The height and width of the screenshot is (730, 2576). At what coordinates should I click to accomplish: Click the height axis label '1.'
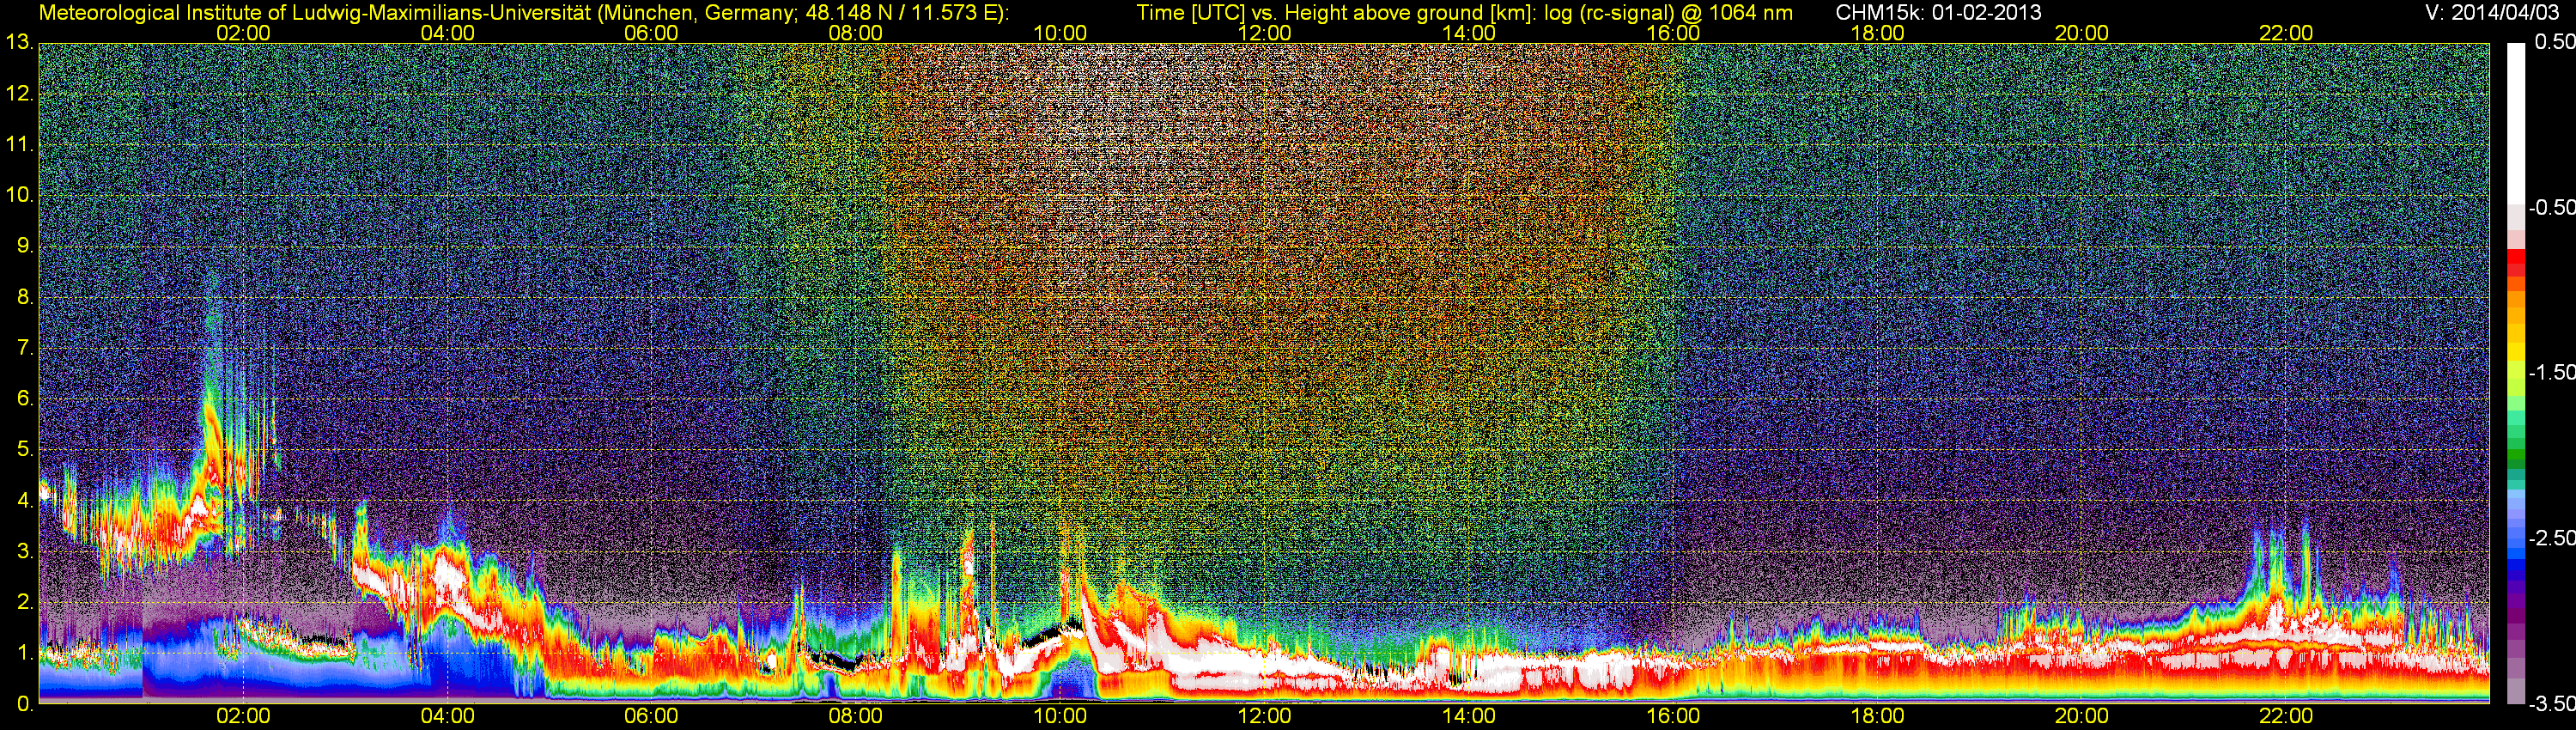coord(24,652)
